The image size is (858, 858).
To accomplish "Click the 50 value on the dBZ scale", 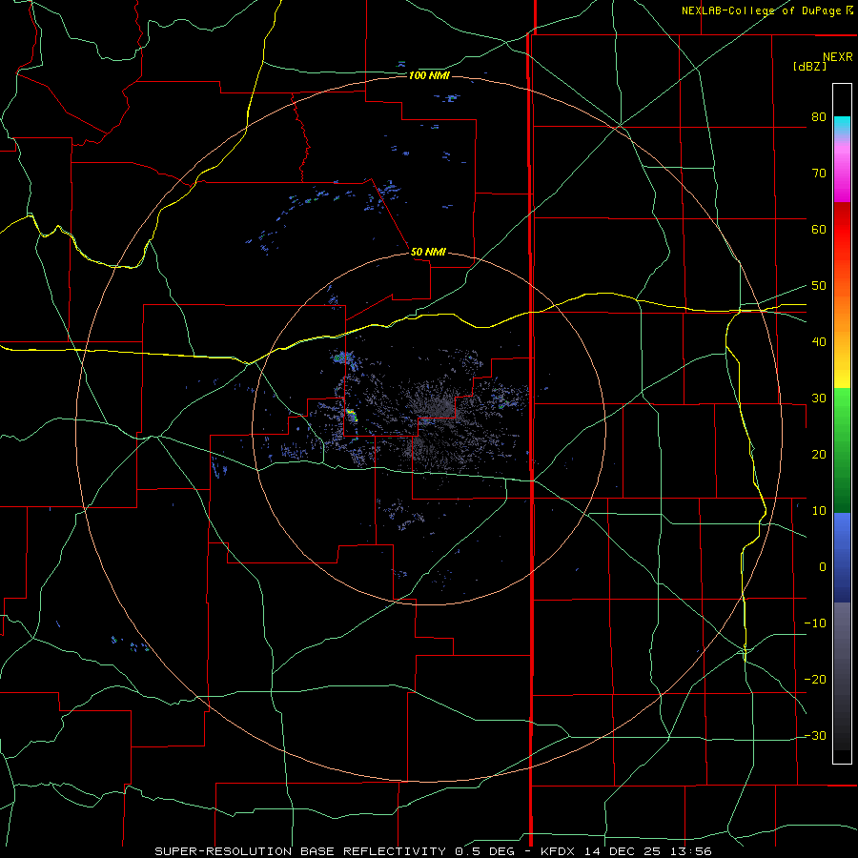I will (819, 286).
